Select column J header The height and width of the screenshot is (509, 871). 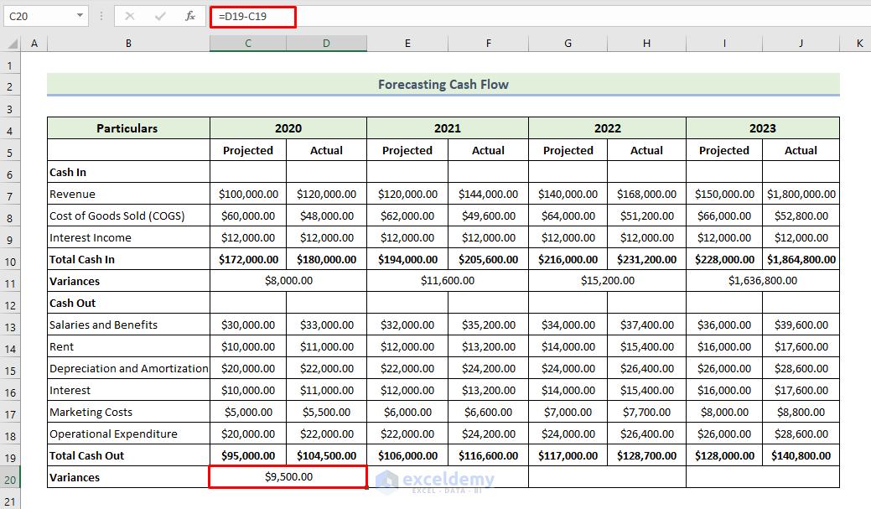(x=801, y=44)
